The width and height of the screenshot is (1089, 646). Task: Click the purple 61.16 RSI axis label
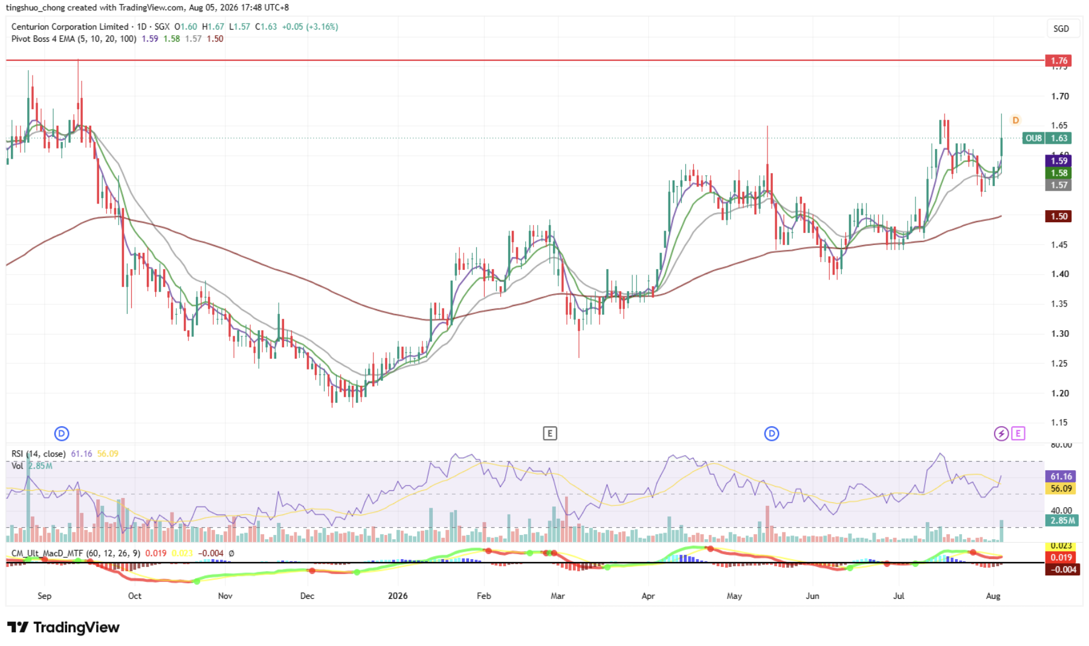point(1061,476)
